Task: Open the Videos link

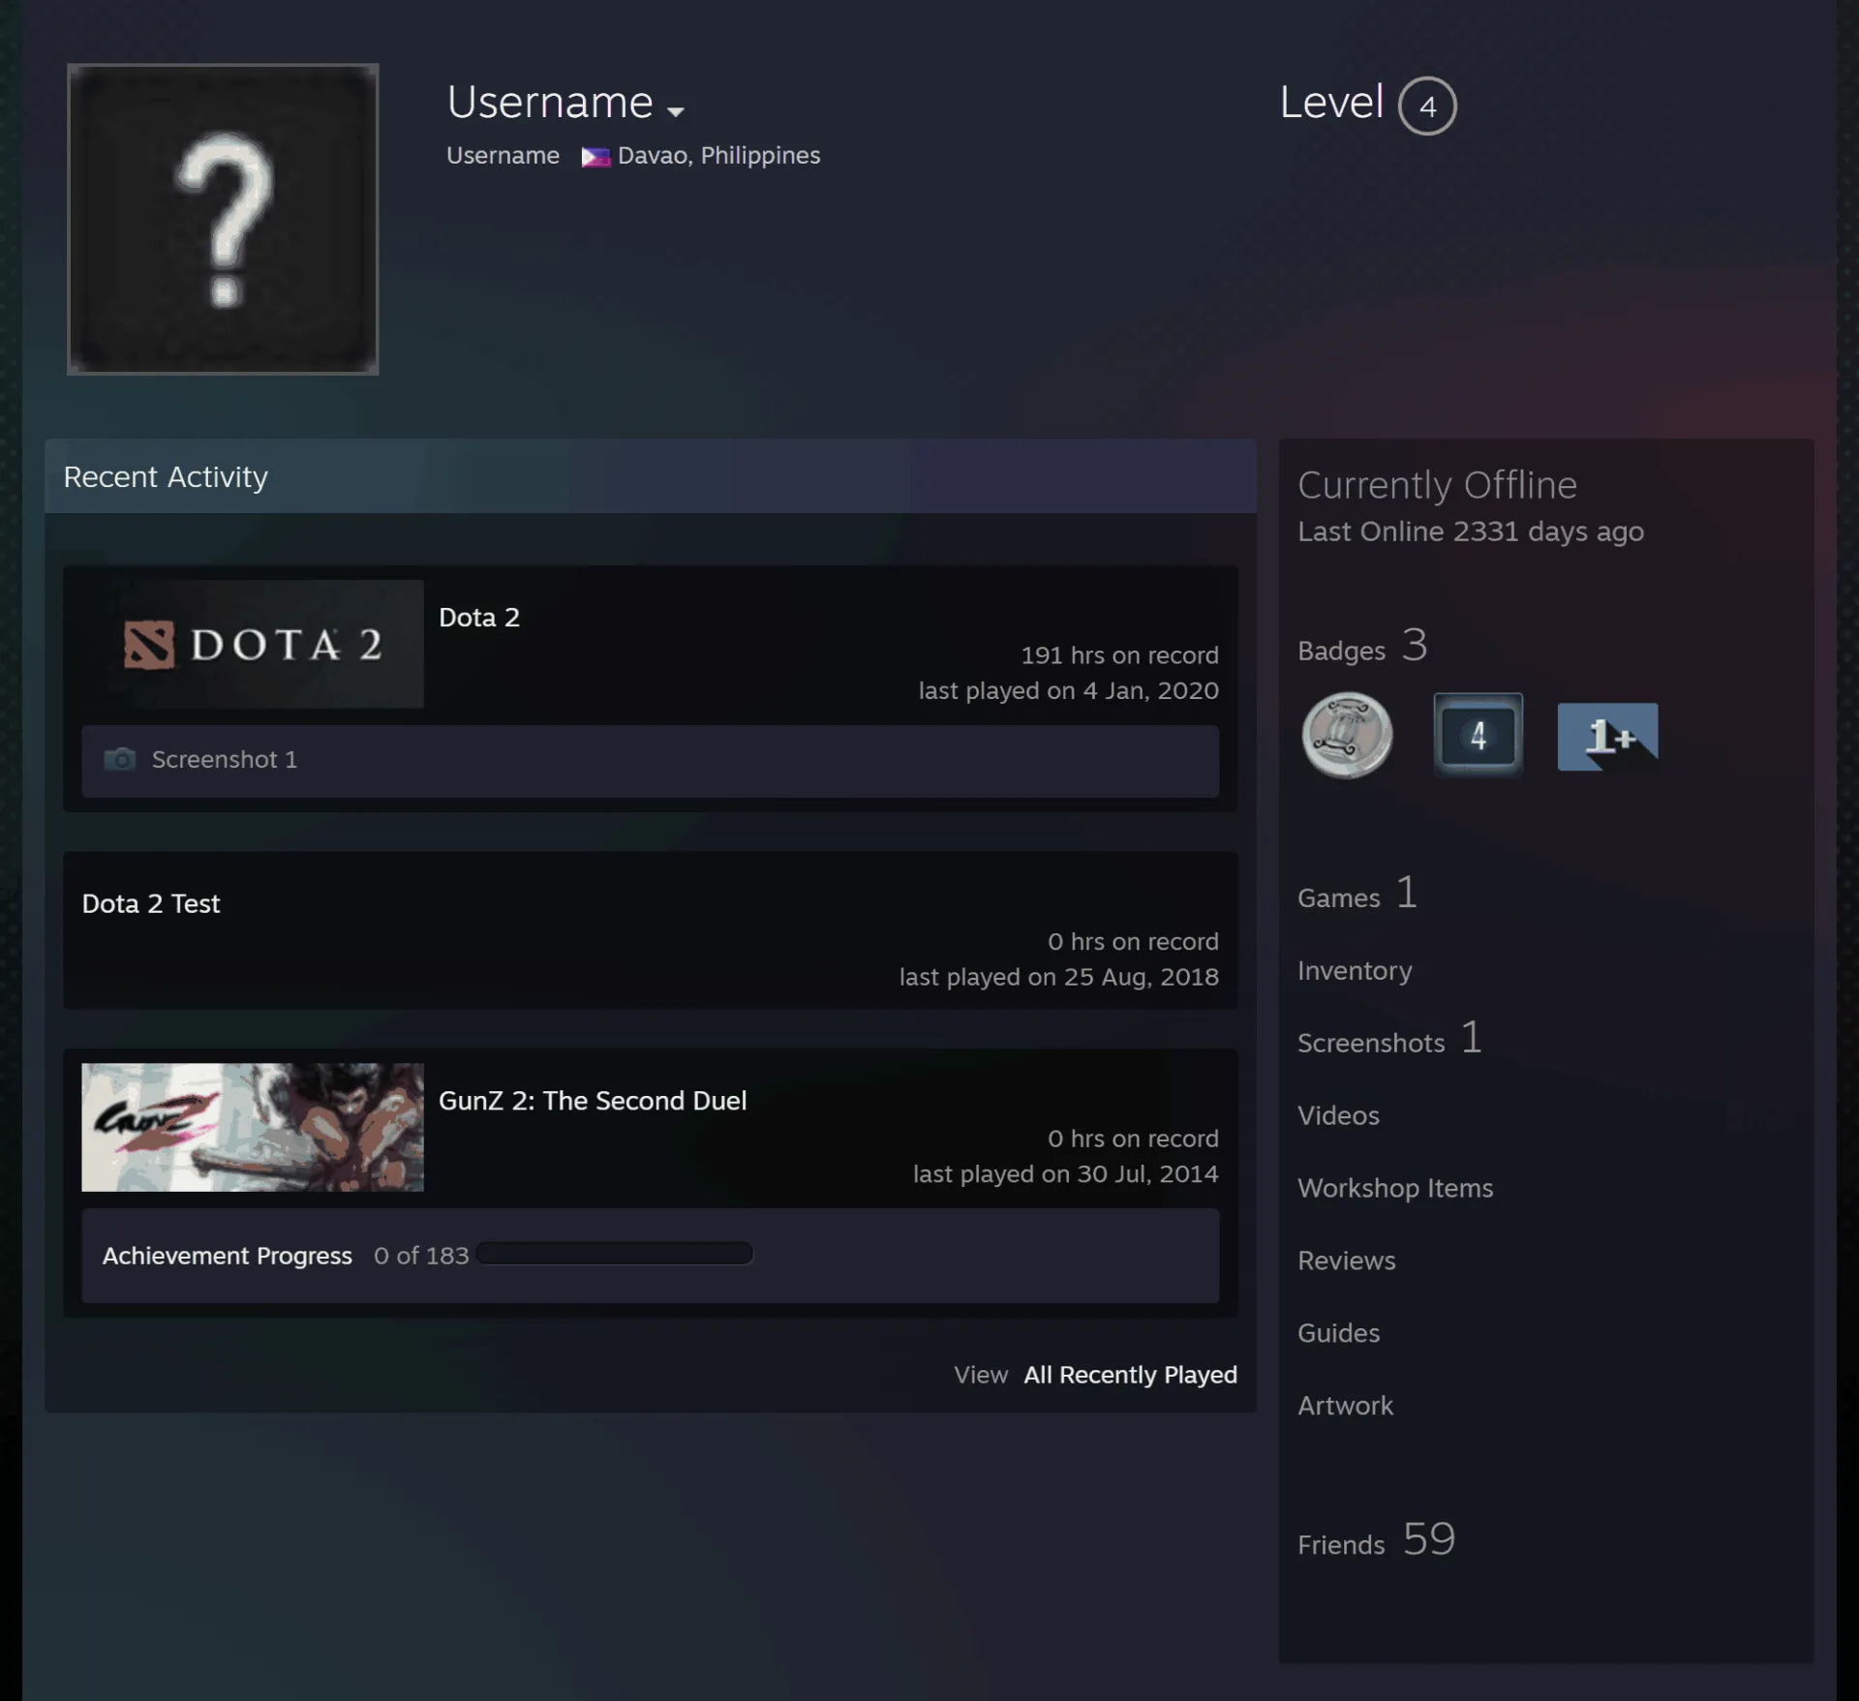Action: point(1338,1115)
